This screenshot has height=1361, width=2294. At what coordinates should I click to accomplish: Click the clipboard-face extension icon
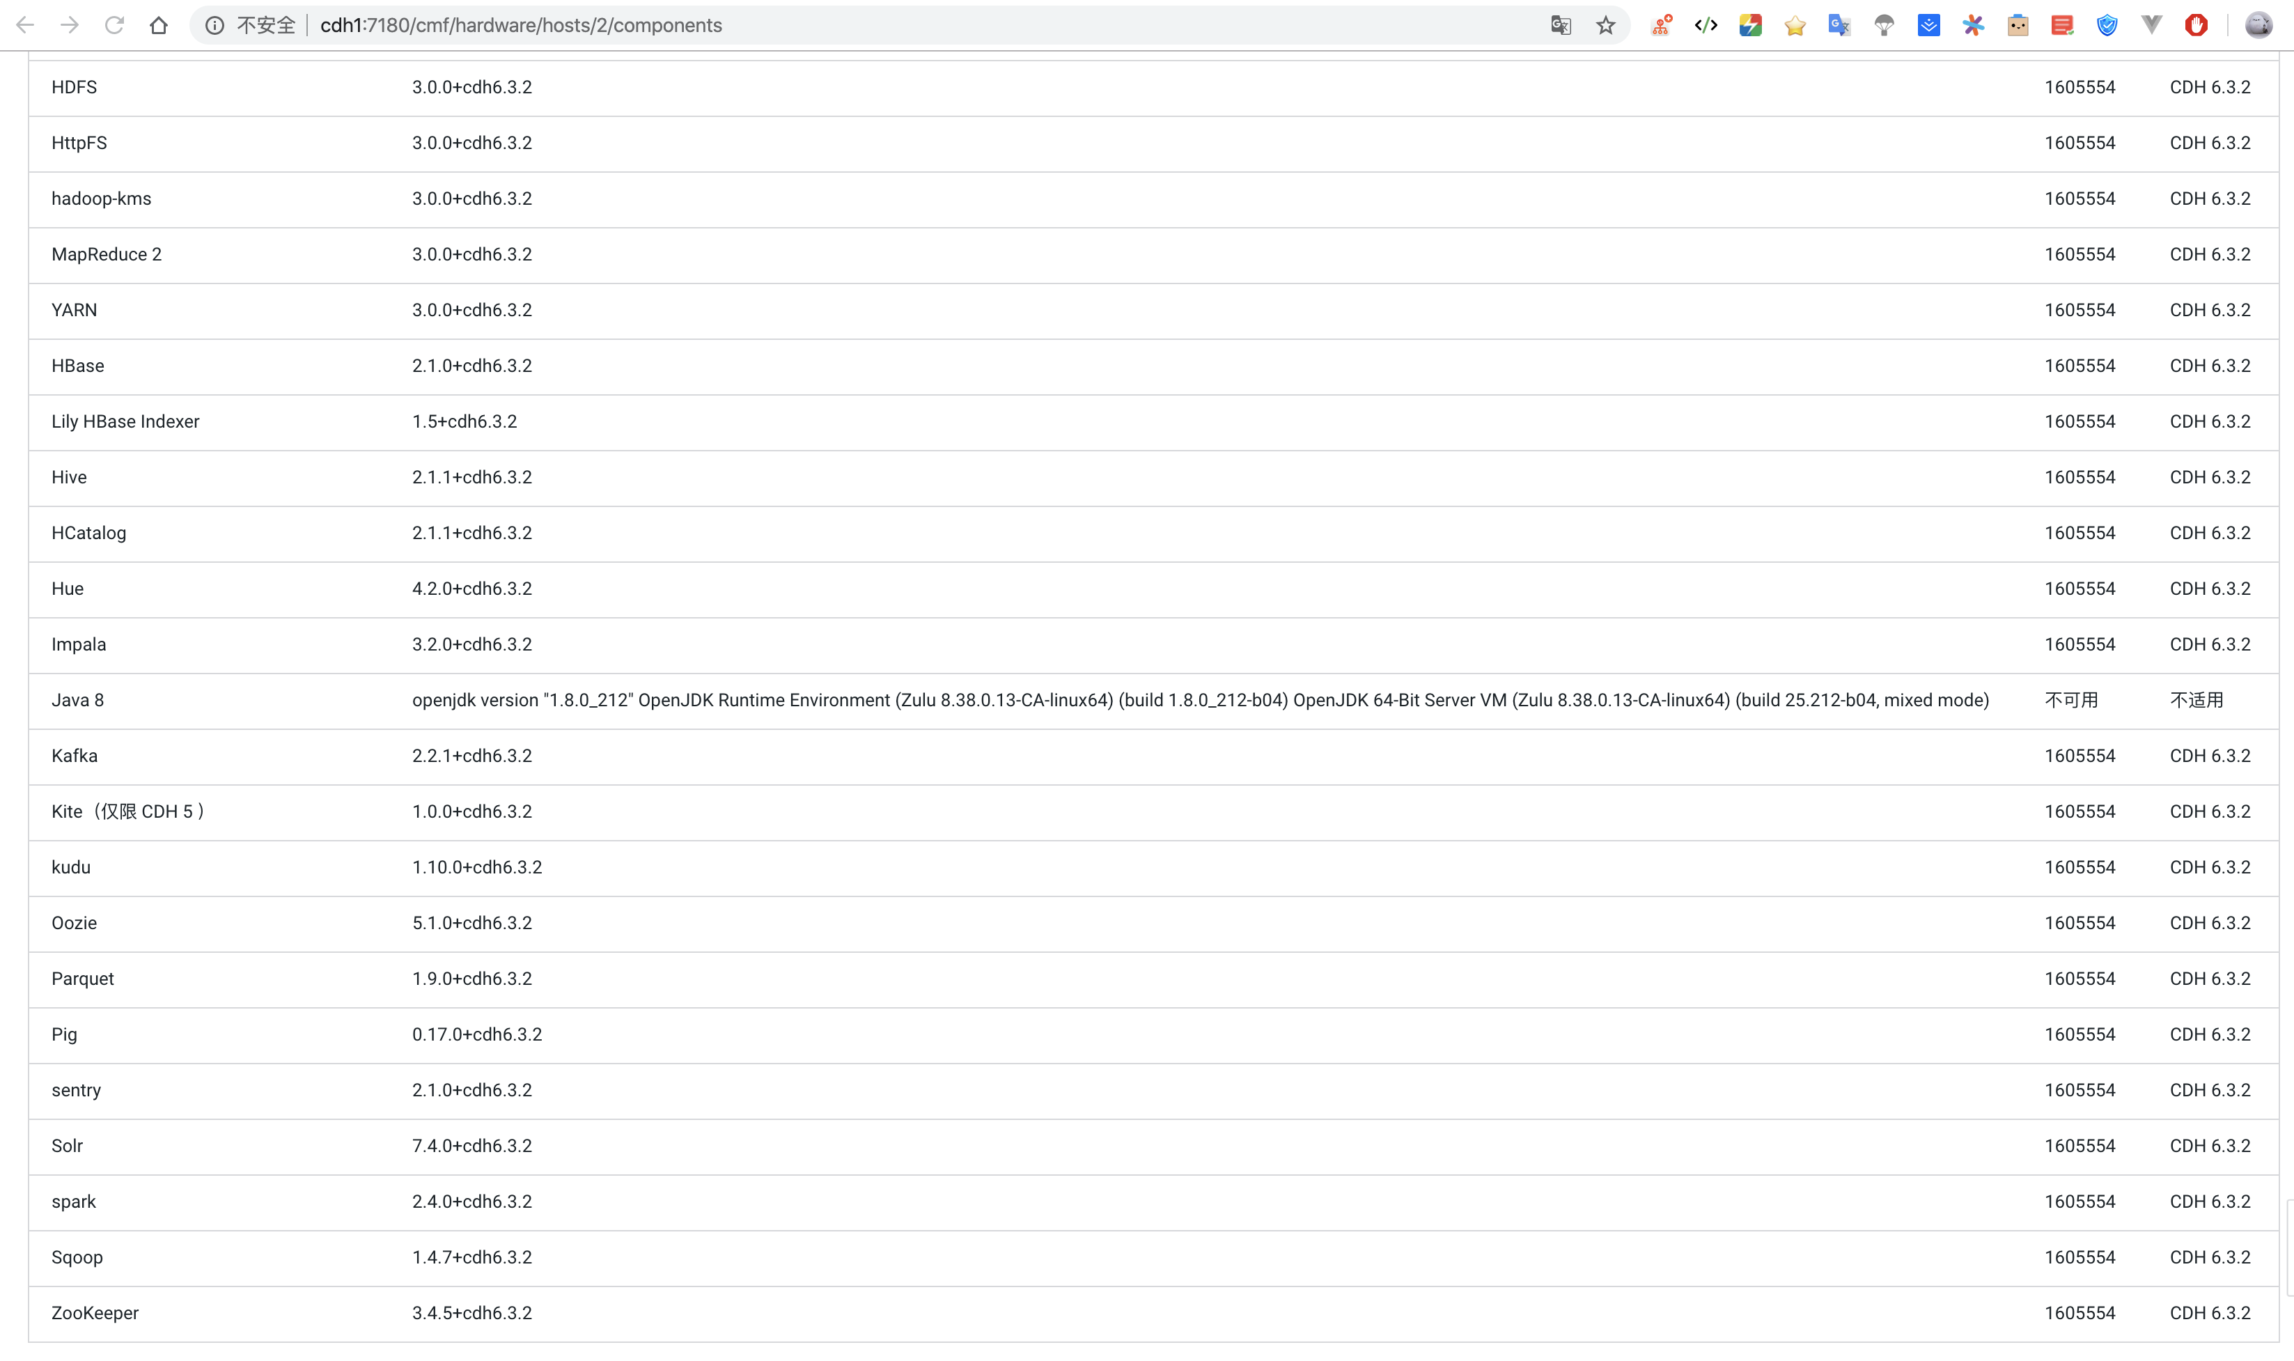coord(2018,25)
